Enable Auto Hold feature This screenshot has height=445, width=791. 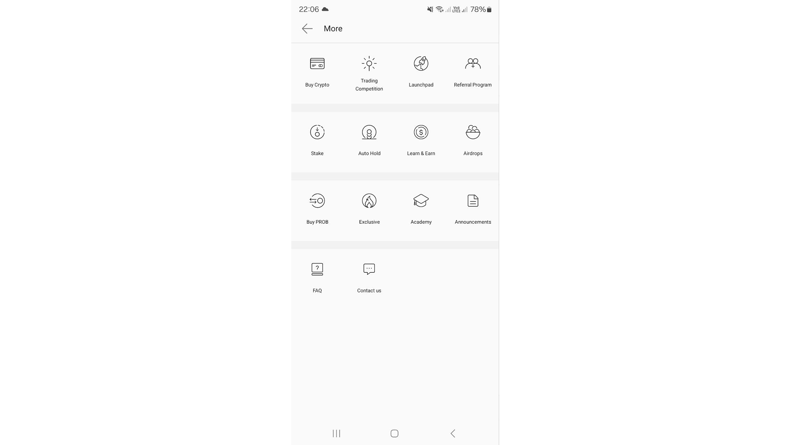(x=369, y=138)
